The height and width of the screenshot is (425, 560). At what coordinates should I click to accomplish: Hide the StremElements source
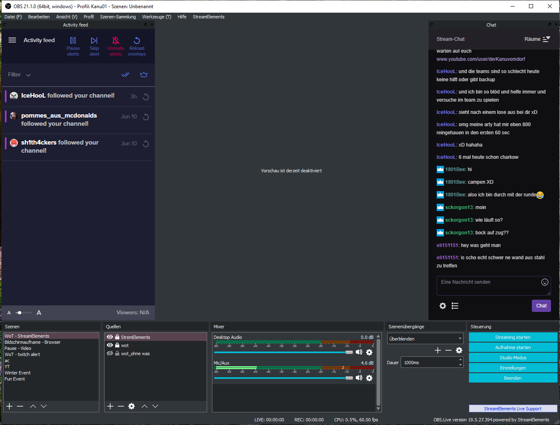(110, 337)
